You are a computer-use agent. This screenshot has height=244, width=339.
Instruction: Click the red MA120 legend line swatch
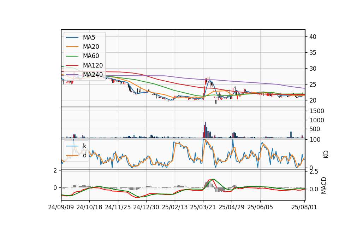coord(72,65)
